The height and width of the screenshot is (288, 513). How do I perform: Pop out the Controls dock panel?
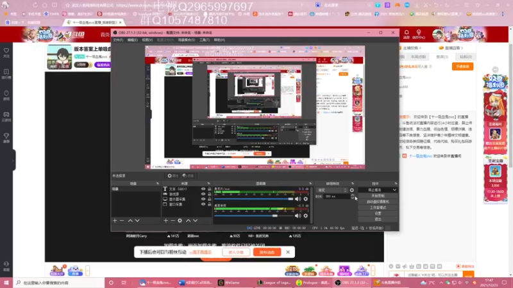396,184
